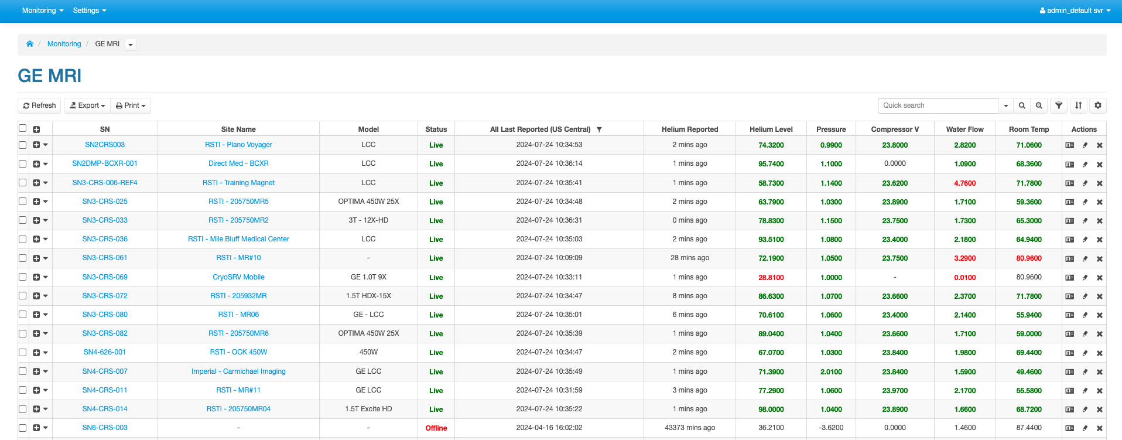Open details card for SN4-CRS-007 row
This screenshot has height=440, width=1122.
point(1069,372)
